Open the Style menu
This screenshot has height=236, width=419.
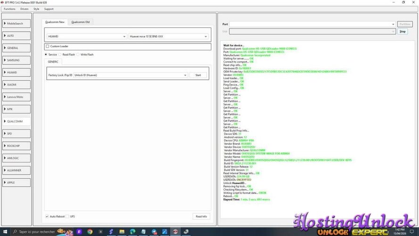click(36, 9)
